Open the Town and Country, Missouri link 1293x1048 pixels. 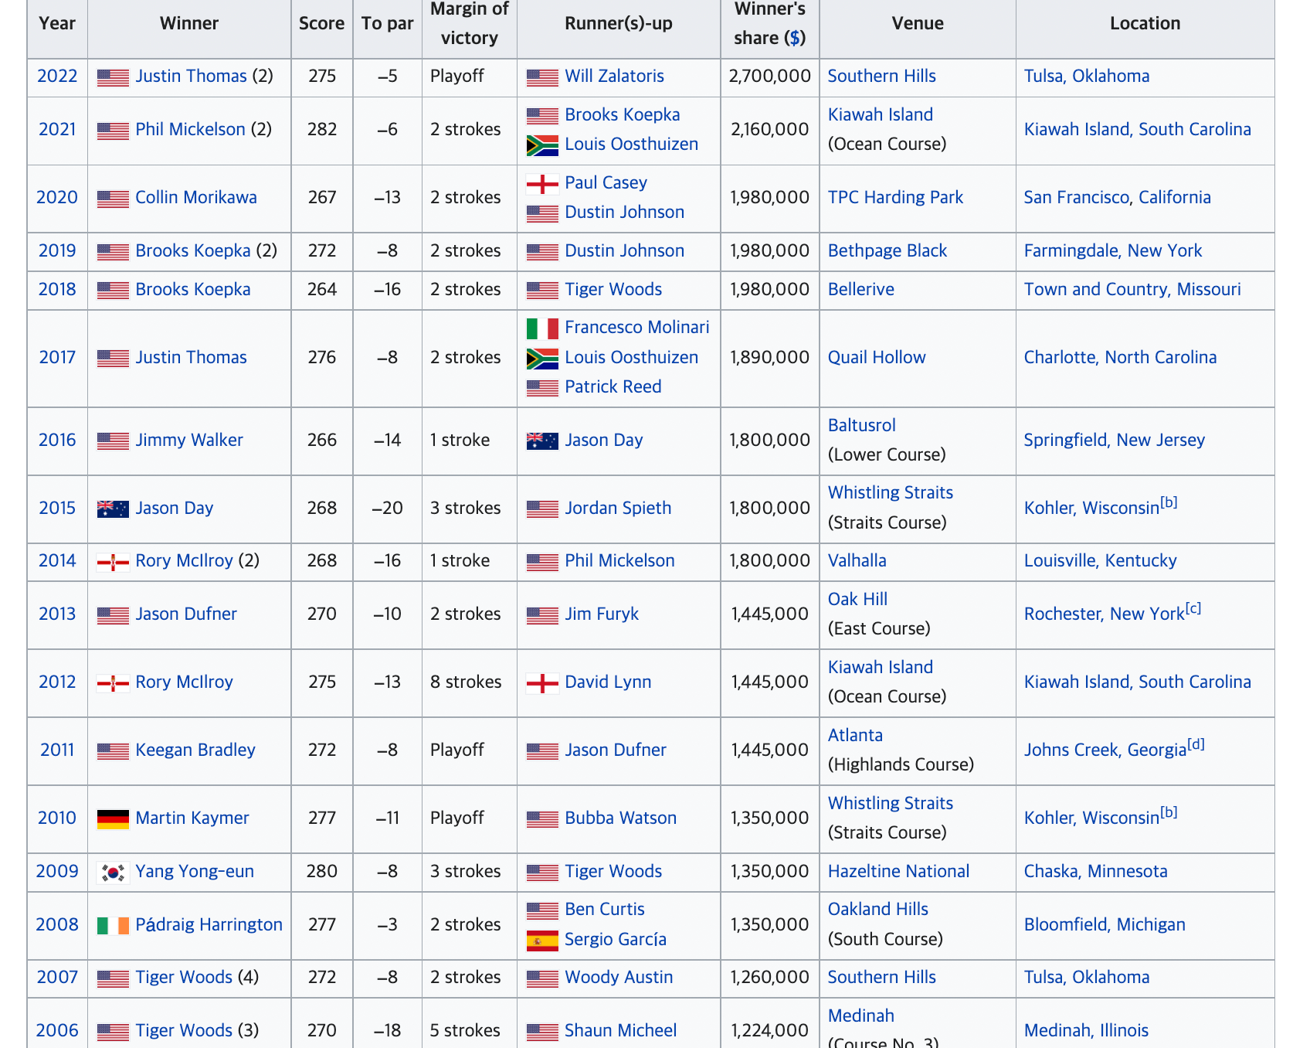pos(1132,289)
